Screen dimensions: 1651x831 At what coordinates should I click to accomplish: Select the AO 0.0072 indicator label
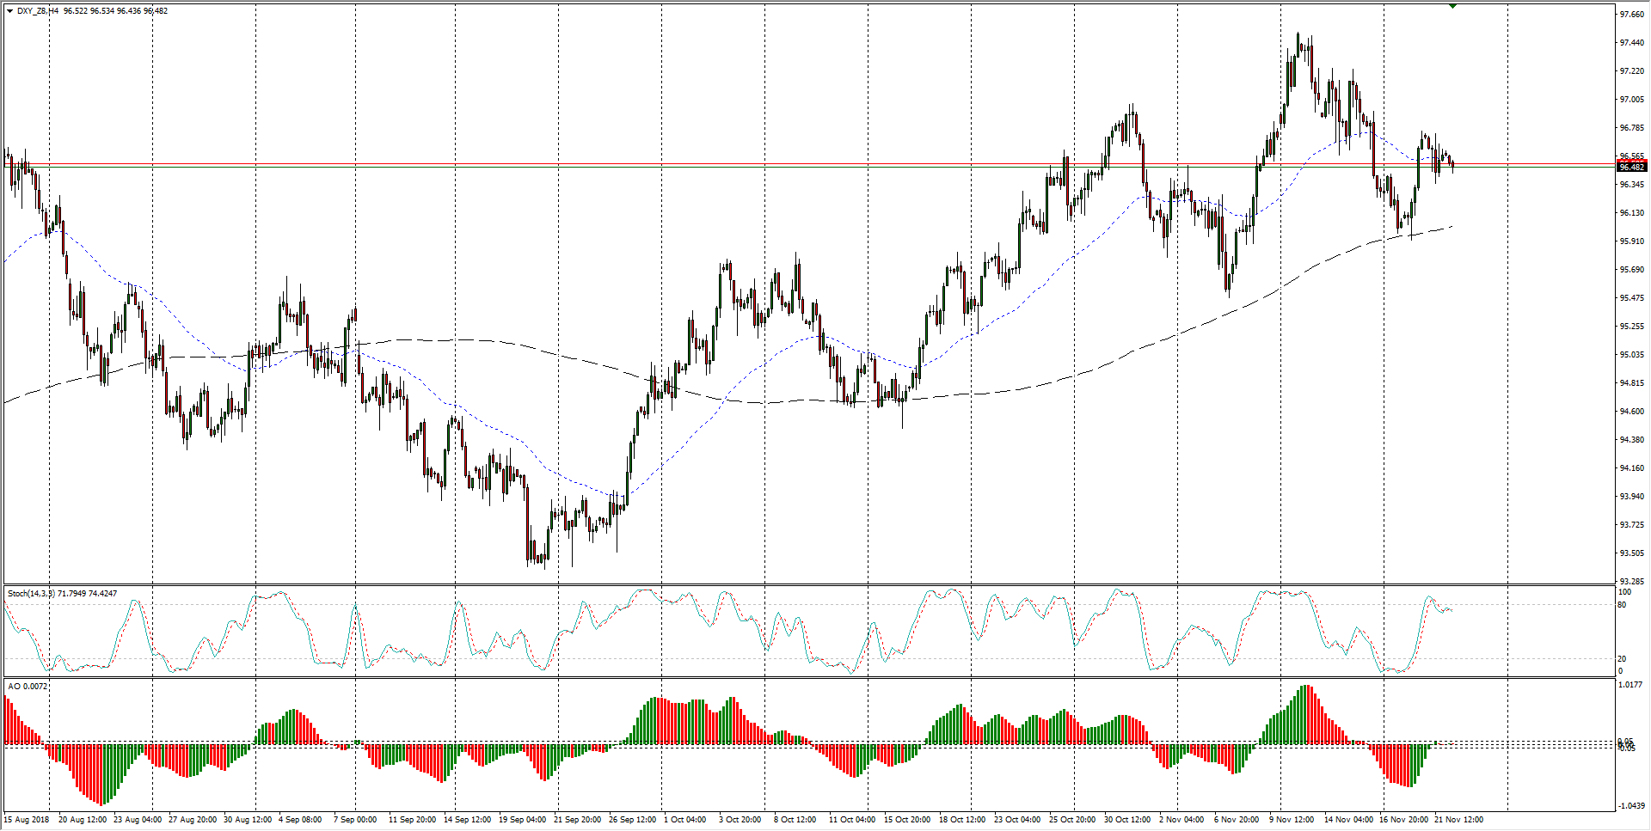pyautogui.click(x=28, y=687)
